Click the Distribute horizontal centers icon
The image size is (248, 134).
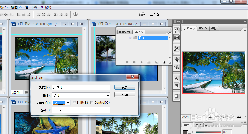click(61, 15)
